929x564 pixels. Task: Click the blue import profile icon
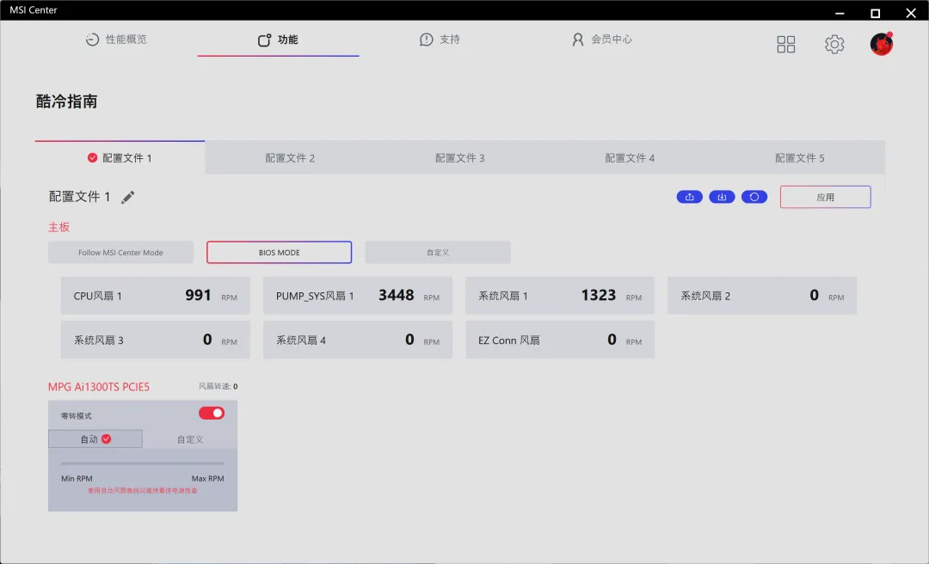[722, 197]
